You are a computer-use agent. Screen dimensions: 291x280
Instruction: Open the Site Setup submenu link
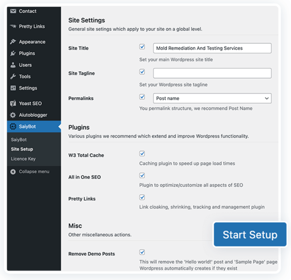[22, 149]
